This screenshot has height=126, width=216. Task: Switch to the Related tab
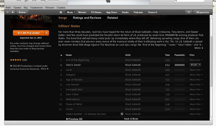click(x=113, y=18)
